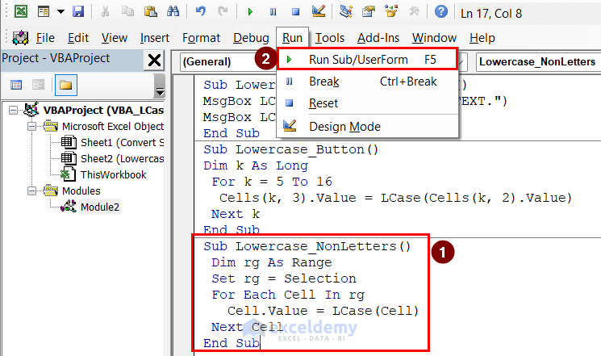
Task: Click the View Code icon in Project pane
Action: tap(16, 85)
